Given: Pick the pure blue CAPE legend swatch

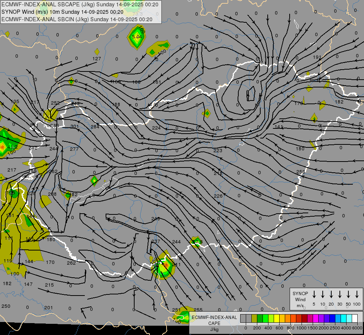Looking at the screenshot, I should pos(332,318).
